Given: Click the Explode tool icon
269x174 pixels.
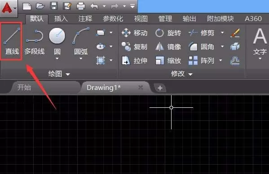Looking at the screenshot, I should (235, 47).
